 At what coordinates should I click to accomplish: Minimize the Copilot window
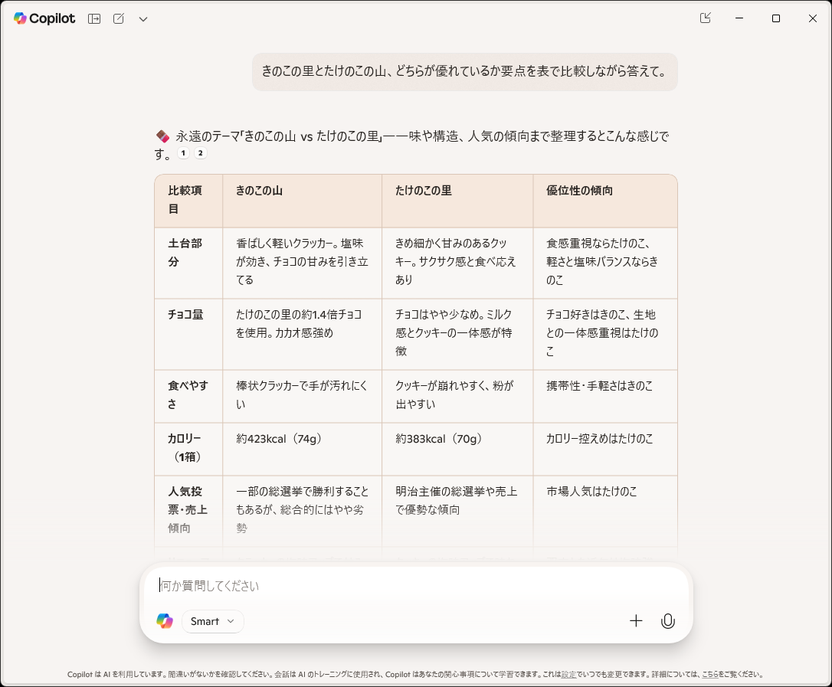pyautogui.click(x=739, y=18)
